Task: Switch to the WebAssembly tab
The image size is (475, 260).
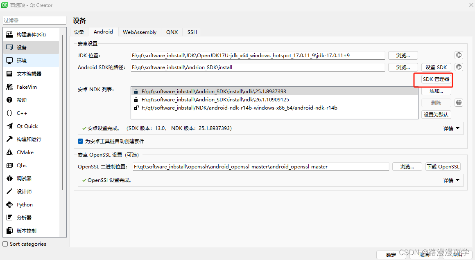Action: coord(140,32)
